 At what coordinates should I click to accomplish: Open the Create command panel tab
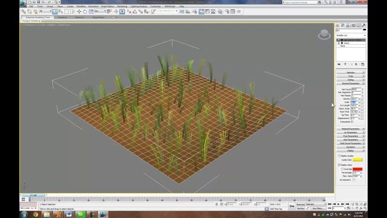[x=337, y=25]
